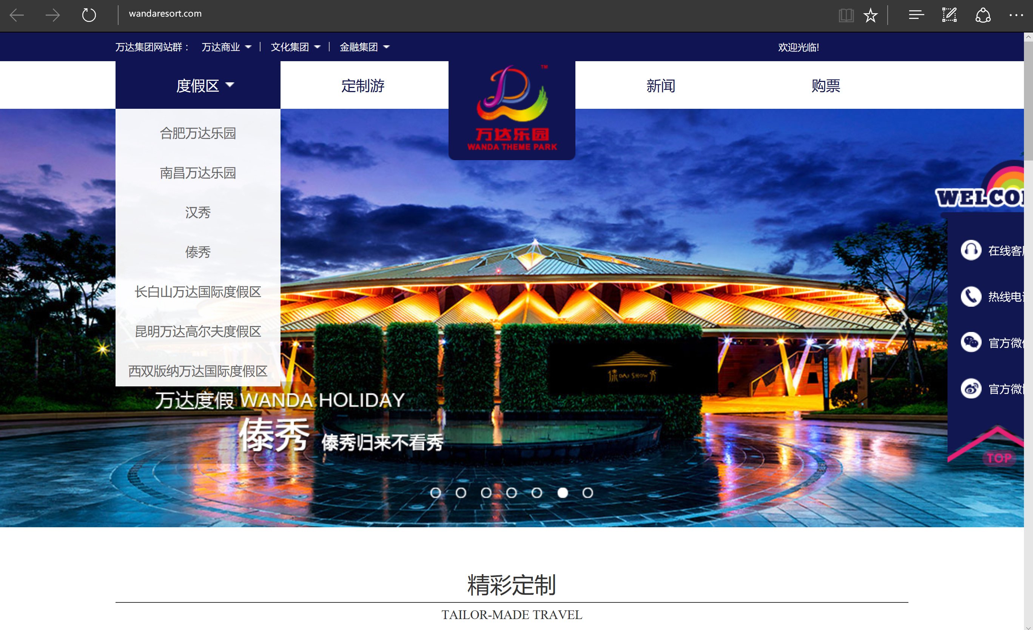The image size is (1033, 630).
Task: Choose 长白山万达国际度假区 from menu
Action: (x=198, y=292)
